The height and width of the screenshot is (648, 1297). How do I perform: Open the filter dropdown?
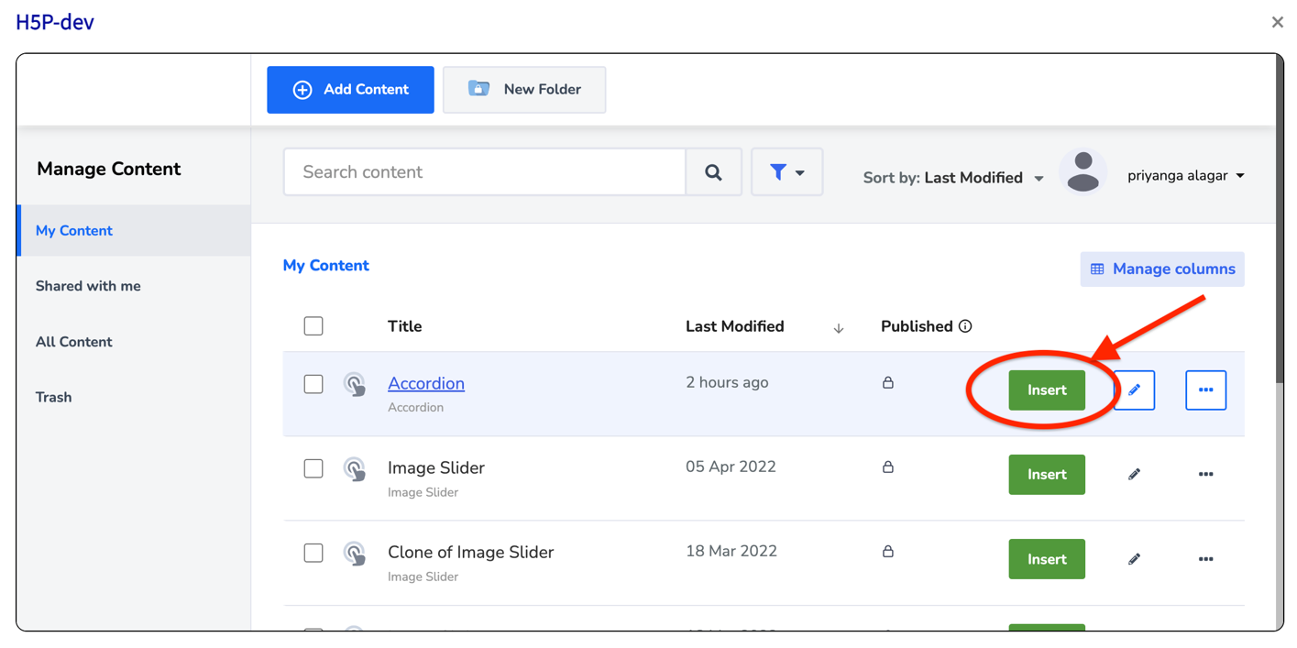coord(786,172)
